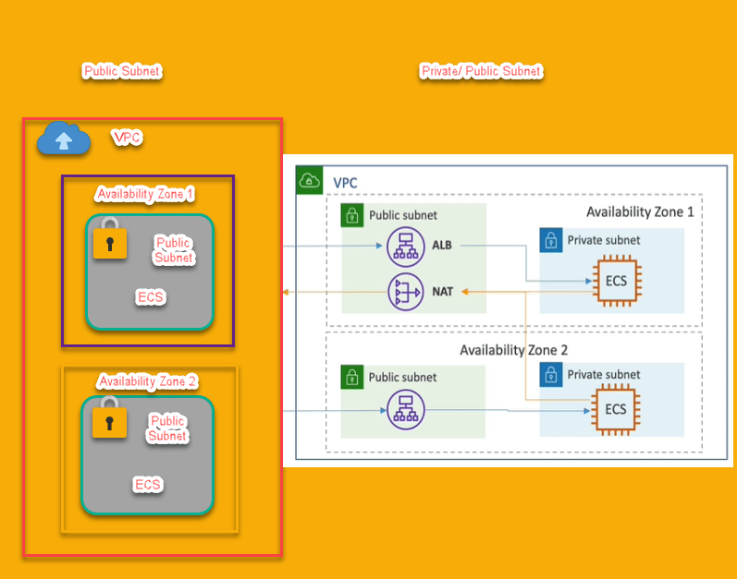Click the red "VPC" label beside the cloud
Screen dimensions: 737x579
click(x=127, y=138)
